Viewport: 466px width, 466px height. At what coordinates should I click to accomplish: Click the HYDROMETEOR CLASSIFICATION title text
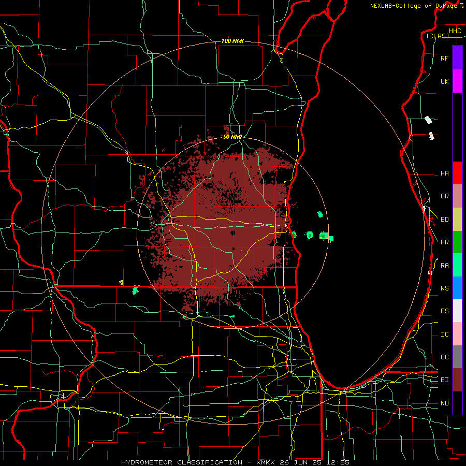(x=182, y=462)
